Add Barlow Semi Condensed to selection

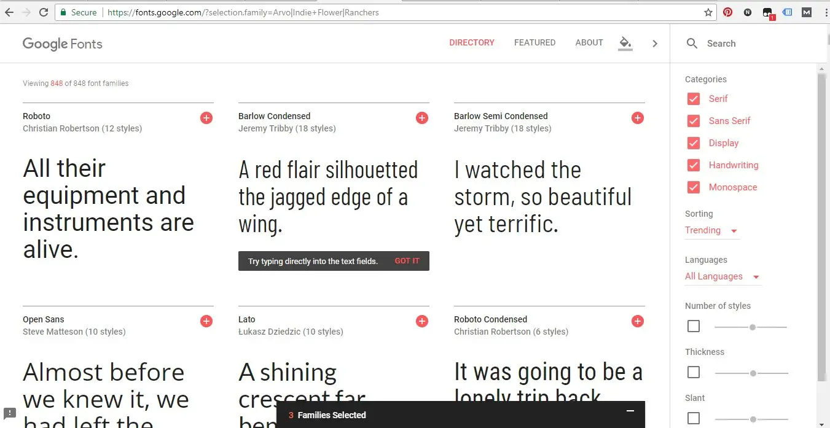tap(638, 118)
